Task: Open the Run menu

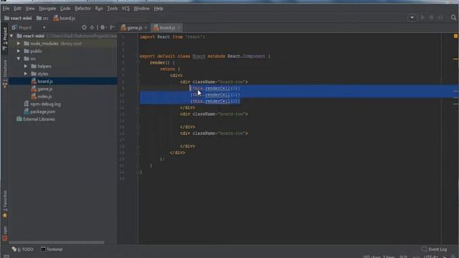Action: [99, 9]
